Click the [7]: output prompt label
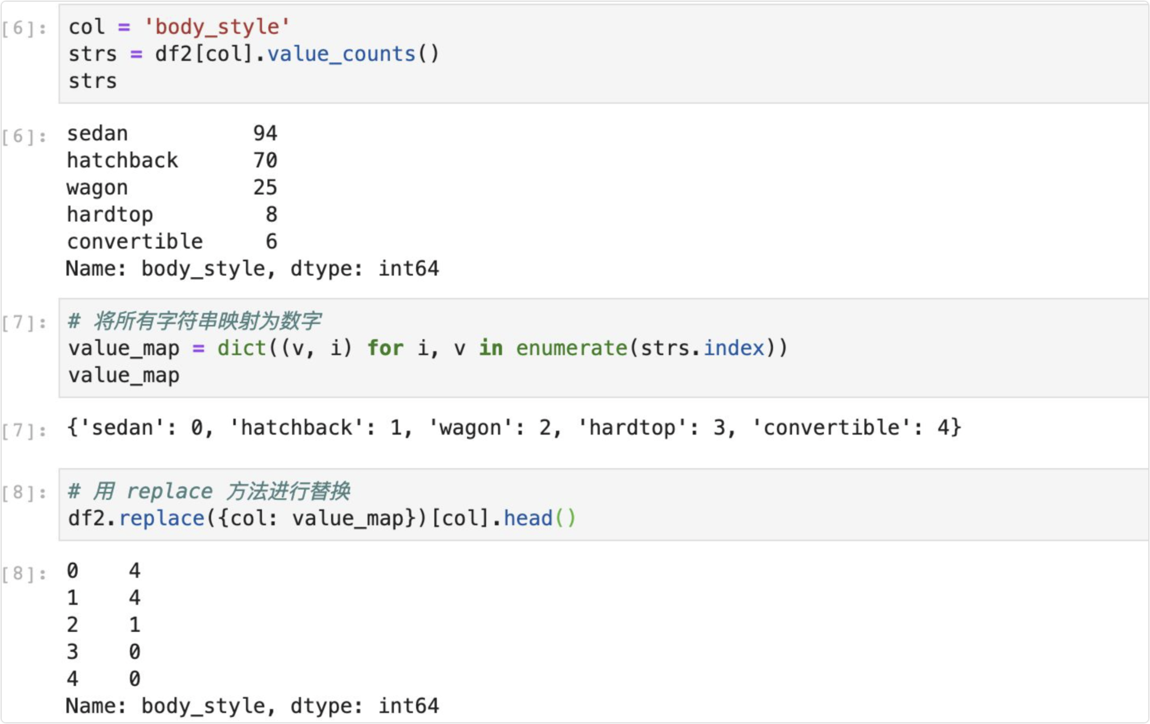Screen dimensions: 1150x724 click(x=24, y=431)
